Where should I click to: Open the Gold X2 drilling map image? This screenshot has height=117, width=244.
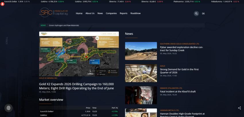tap(79, 54)
